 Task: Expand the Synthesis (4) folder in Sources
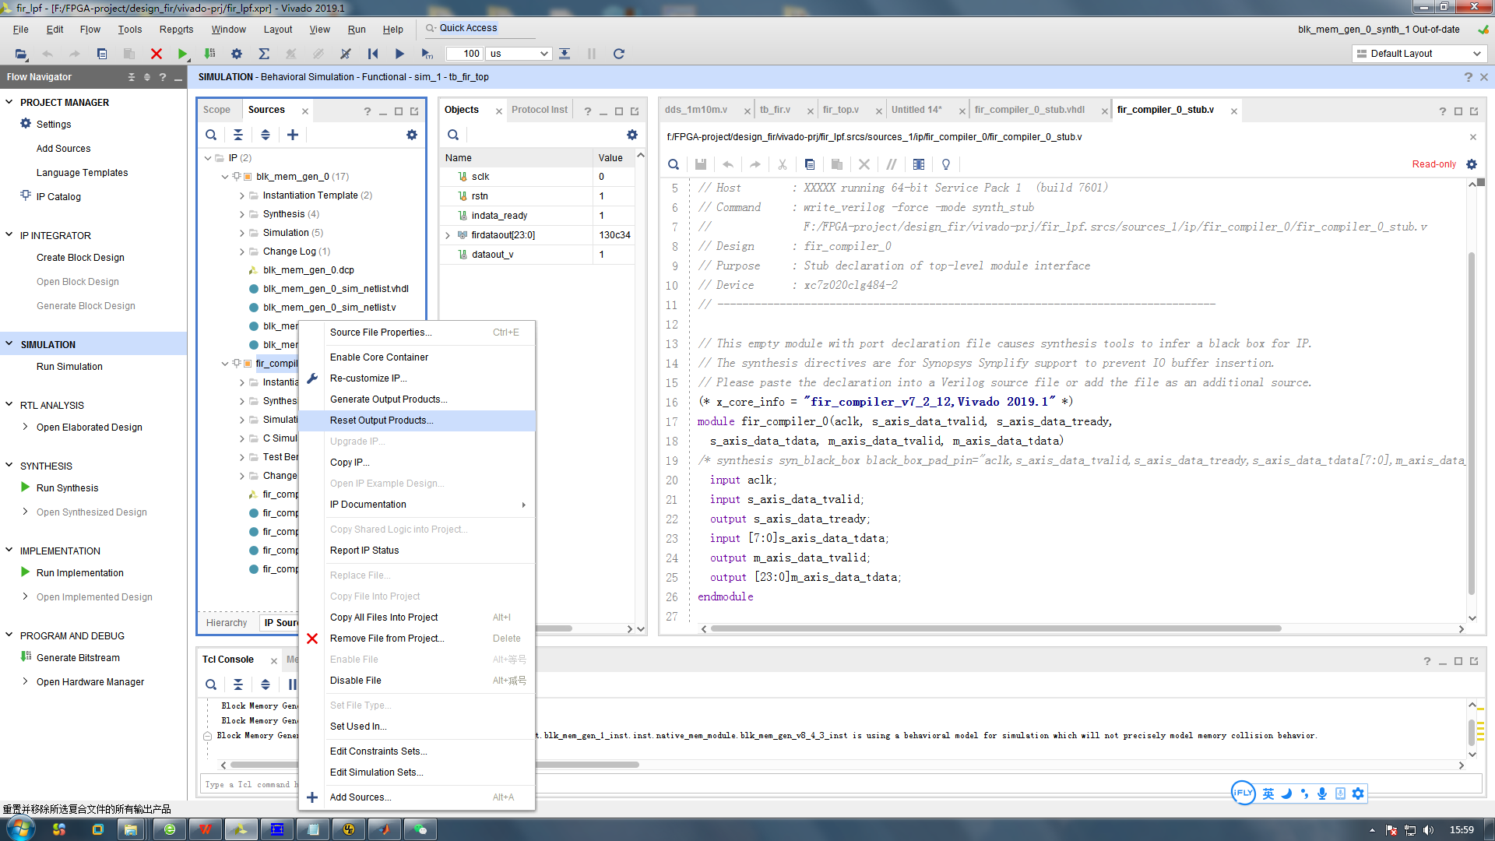[242, 213]
